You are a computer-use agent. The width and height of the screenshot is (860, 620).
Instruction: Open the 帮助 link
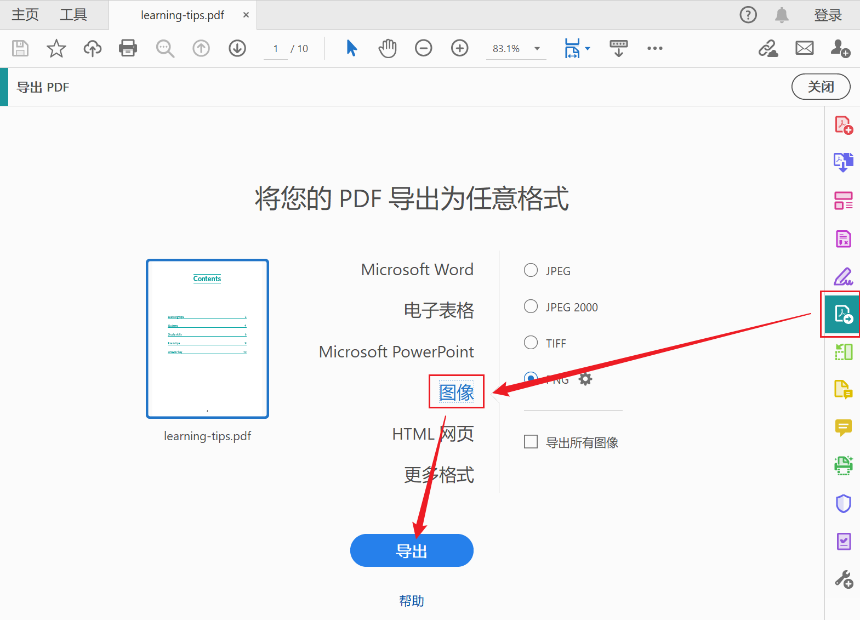coord(412,601)
